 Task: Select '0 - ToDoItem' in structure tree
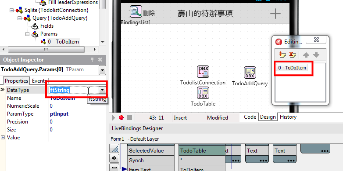pyautogui.click(x=64, y=42)
